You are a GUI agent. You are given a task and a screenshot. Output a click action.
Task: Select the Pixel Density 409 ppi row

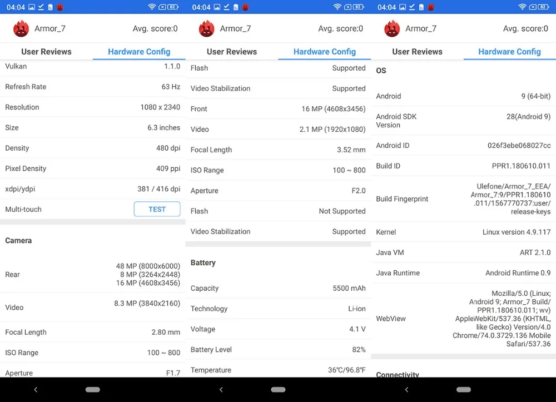point(92,168)
